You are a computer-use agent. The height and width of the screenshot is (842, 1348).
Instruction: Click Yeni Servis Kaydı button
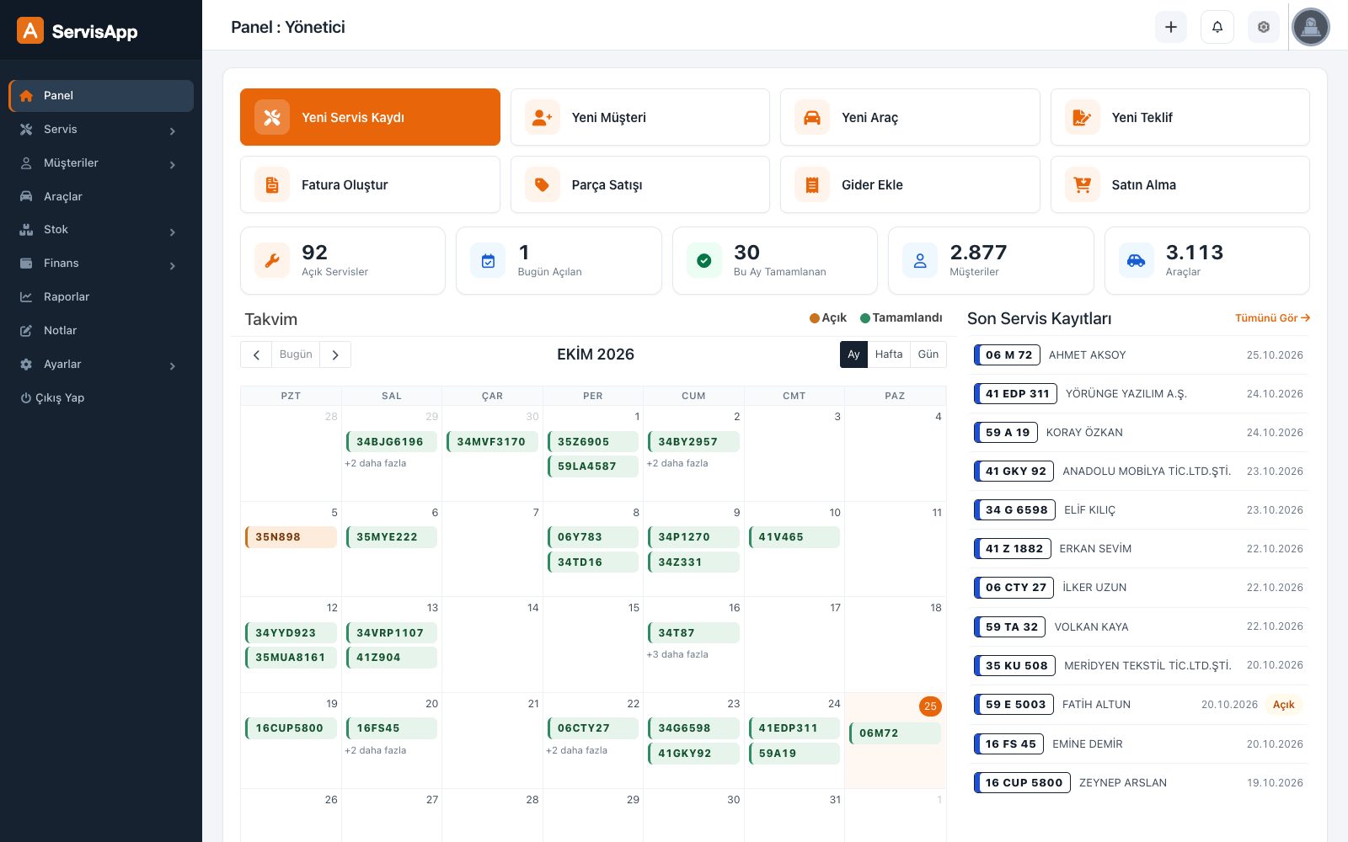370,117
